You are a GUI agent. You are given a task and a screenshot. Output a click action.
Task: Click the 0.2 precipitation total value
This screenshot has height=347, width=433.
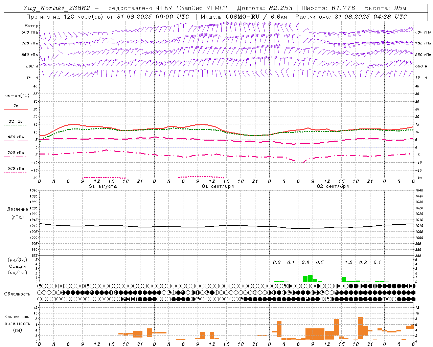click(x=277, y=263)
